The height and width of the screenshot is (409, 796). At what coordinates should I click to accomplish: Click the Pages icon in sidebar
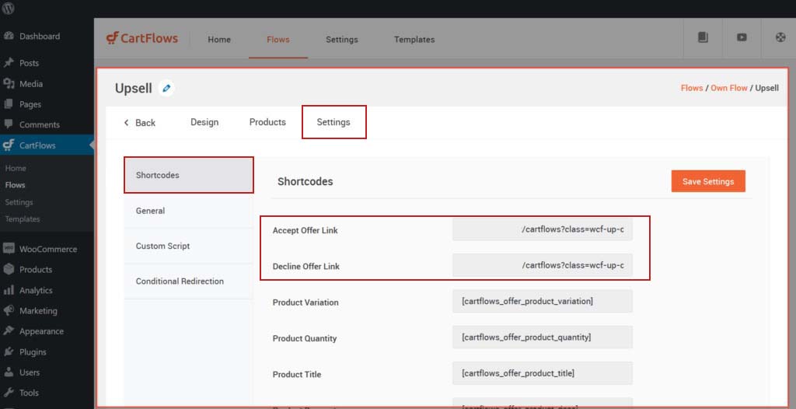coord(8,104)
